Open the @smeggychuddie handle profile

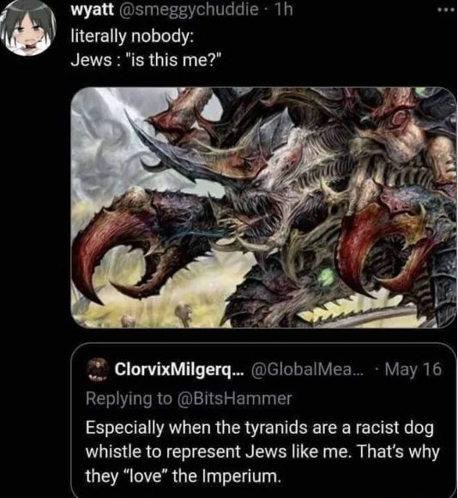point(189,9)
